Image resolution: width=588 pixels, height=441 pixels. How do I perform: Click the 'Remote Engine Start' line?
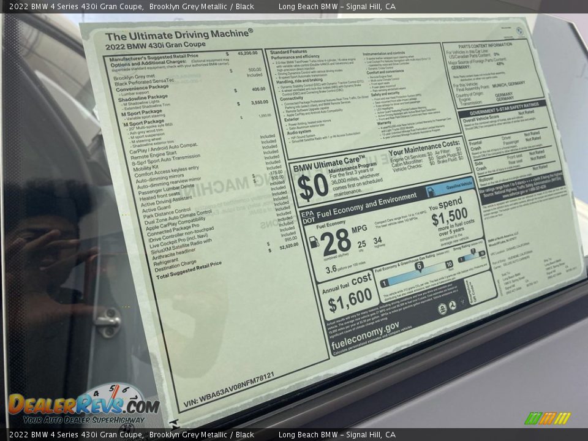click(x=153, y=155)
